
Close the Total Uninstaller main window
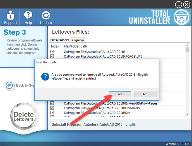pos(187,5)
